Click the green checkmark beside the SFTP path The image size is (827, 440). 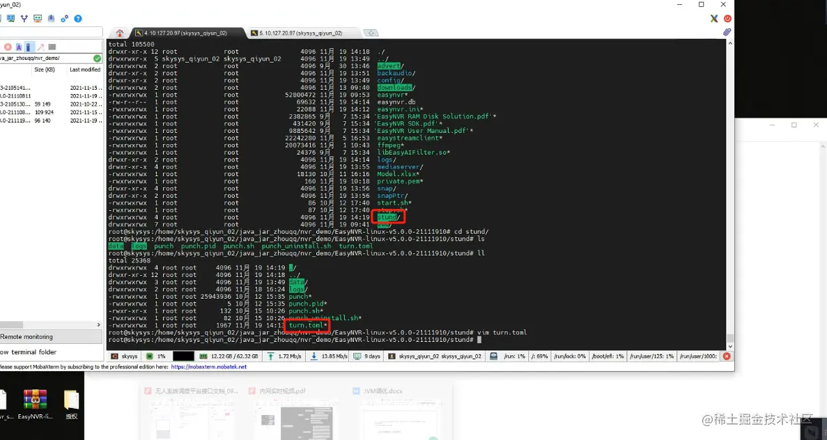tap(97, 58)
